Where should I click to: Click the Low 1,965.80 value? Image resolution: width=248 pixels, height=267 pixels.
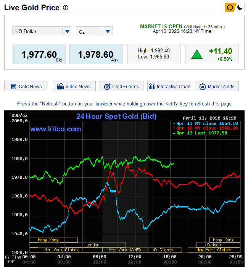[x=153, y=57]
